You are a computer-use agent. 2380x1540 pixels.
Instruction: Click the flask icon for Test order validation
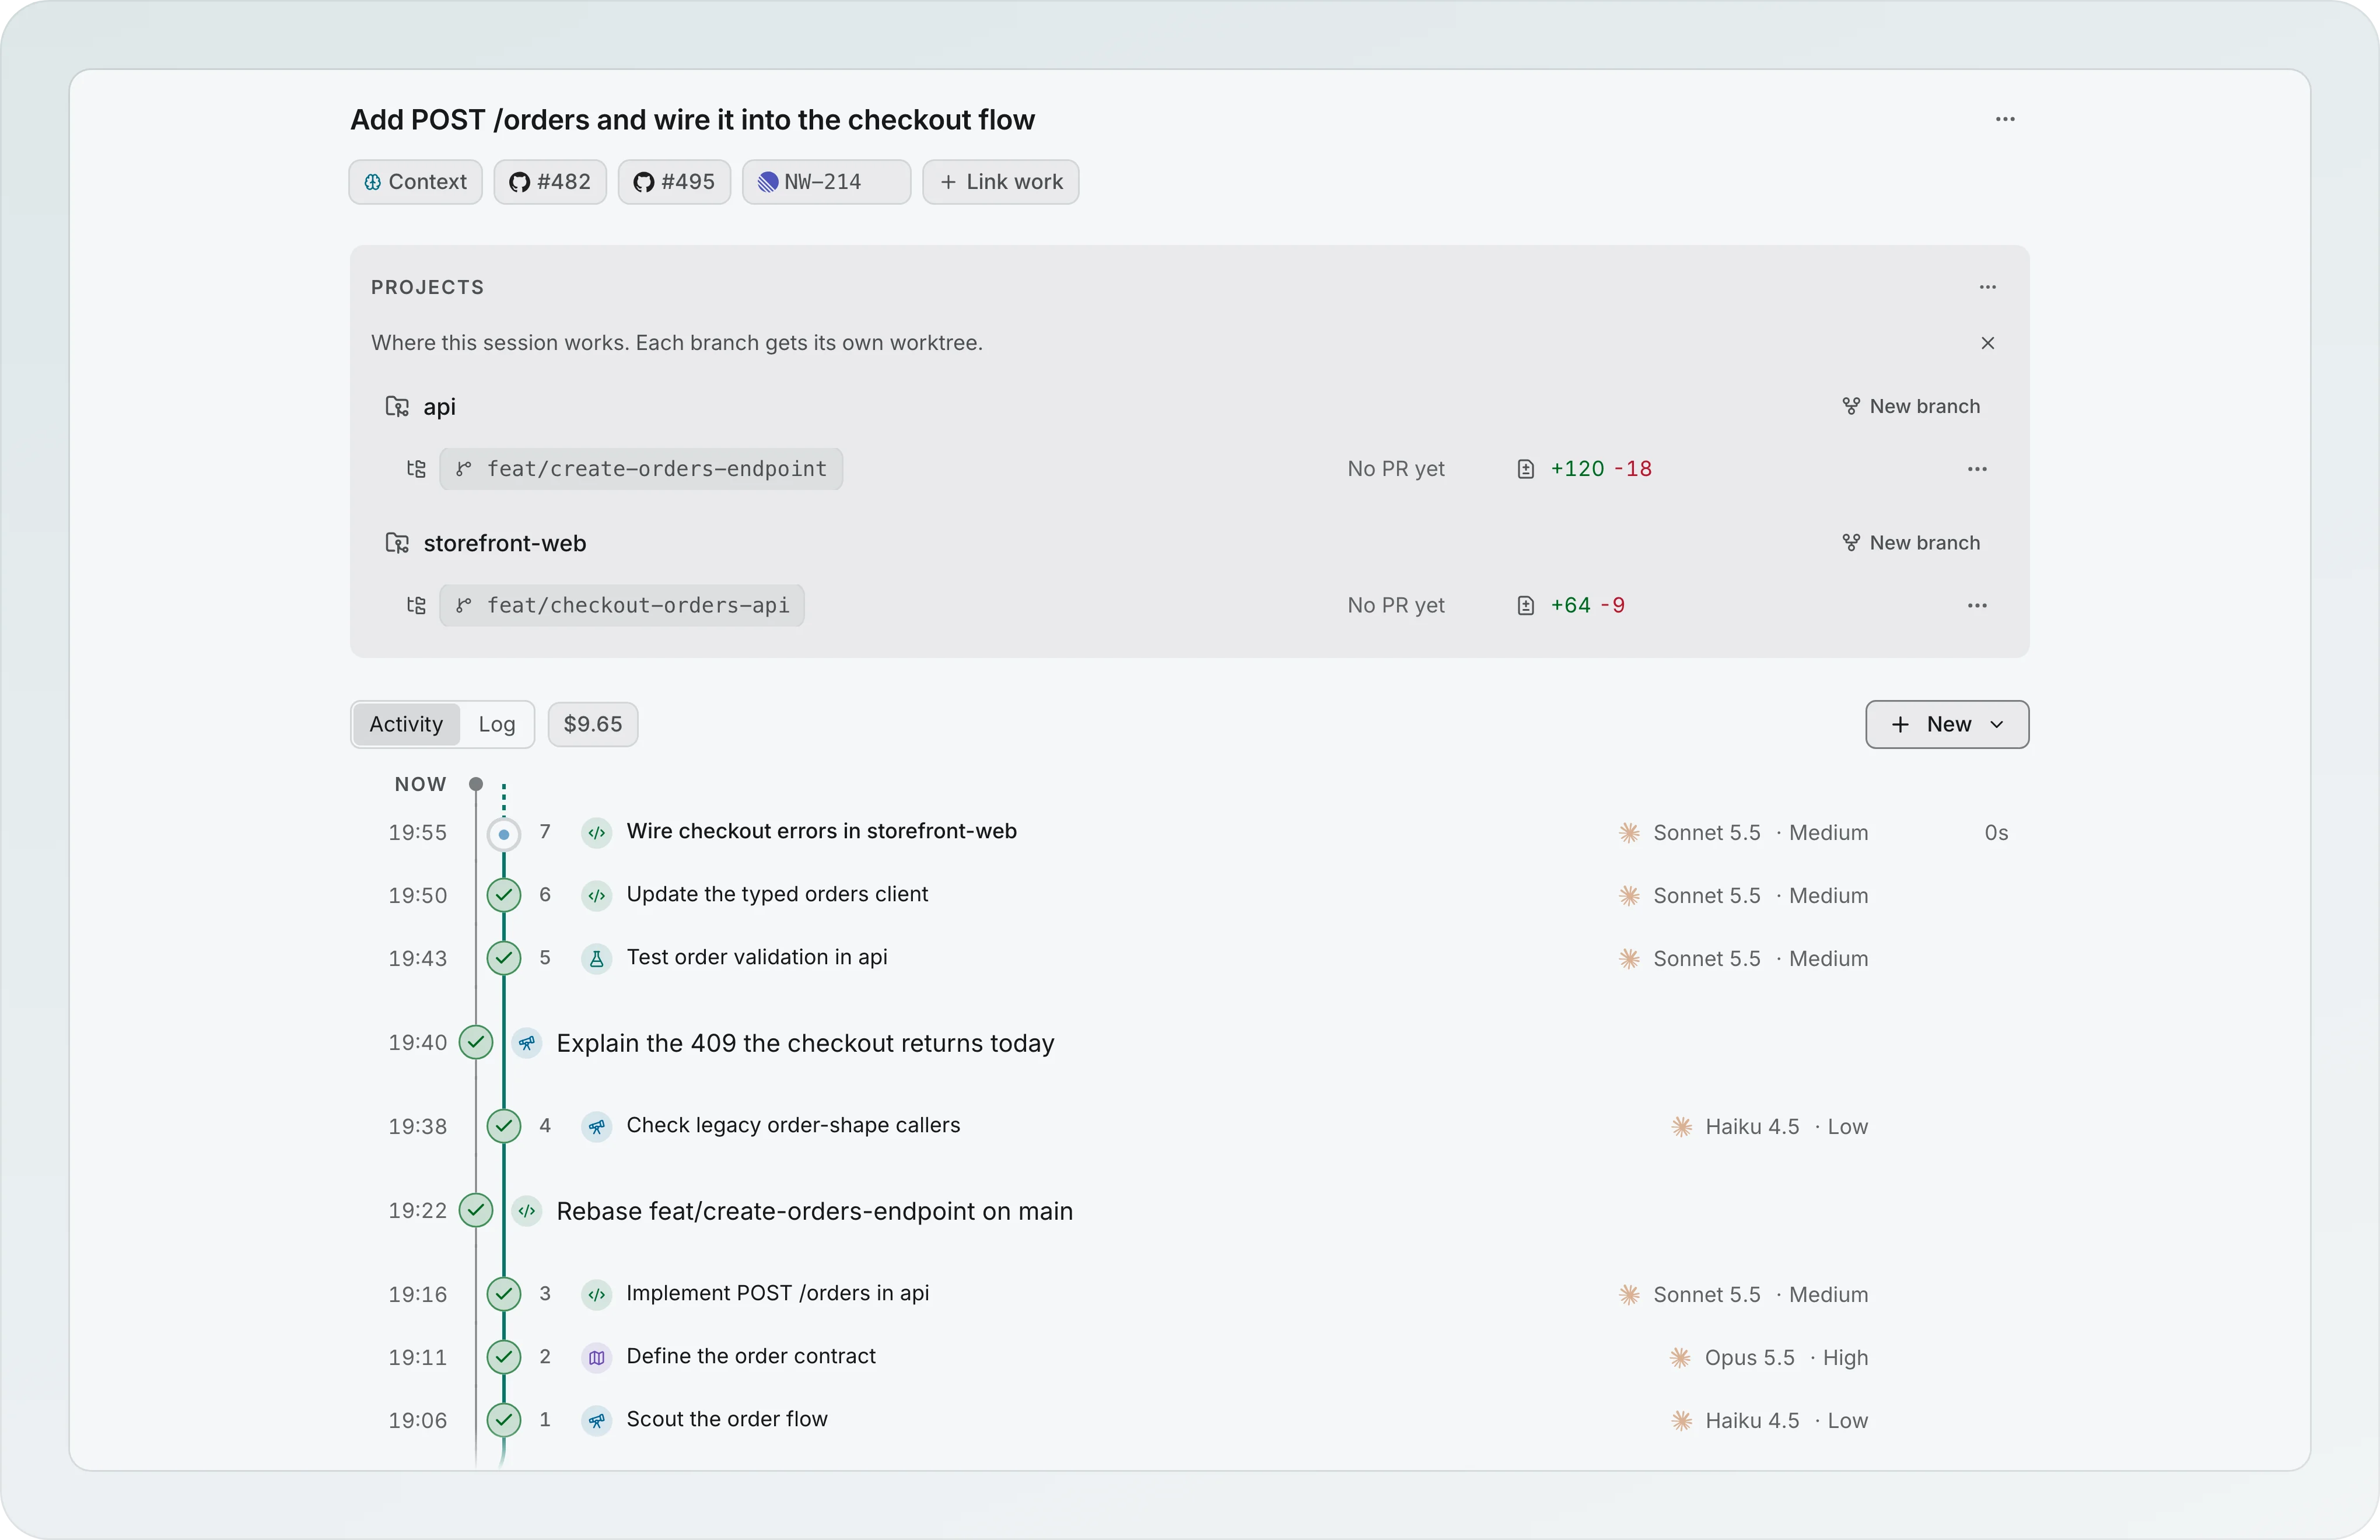coord(597,959)
